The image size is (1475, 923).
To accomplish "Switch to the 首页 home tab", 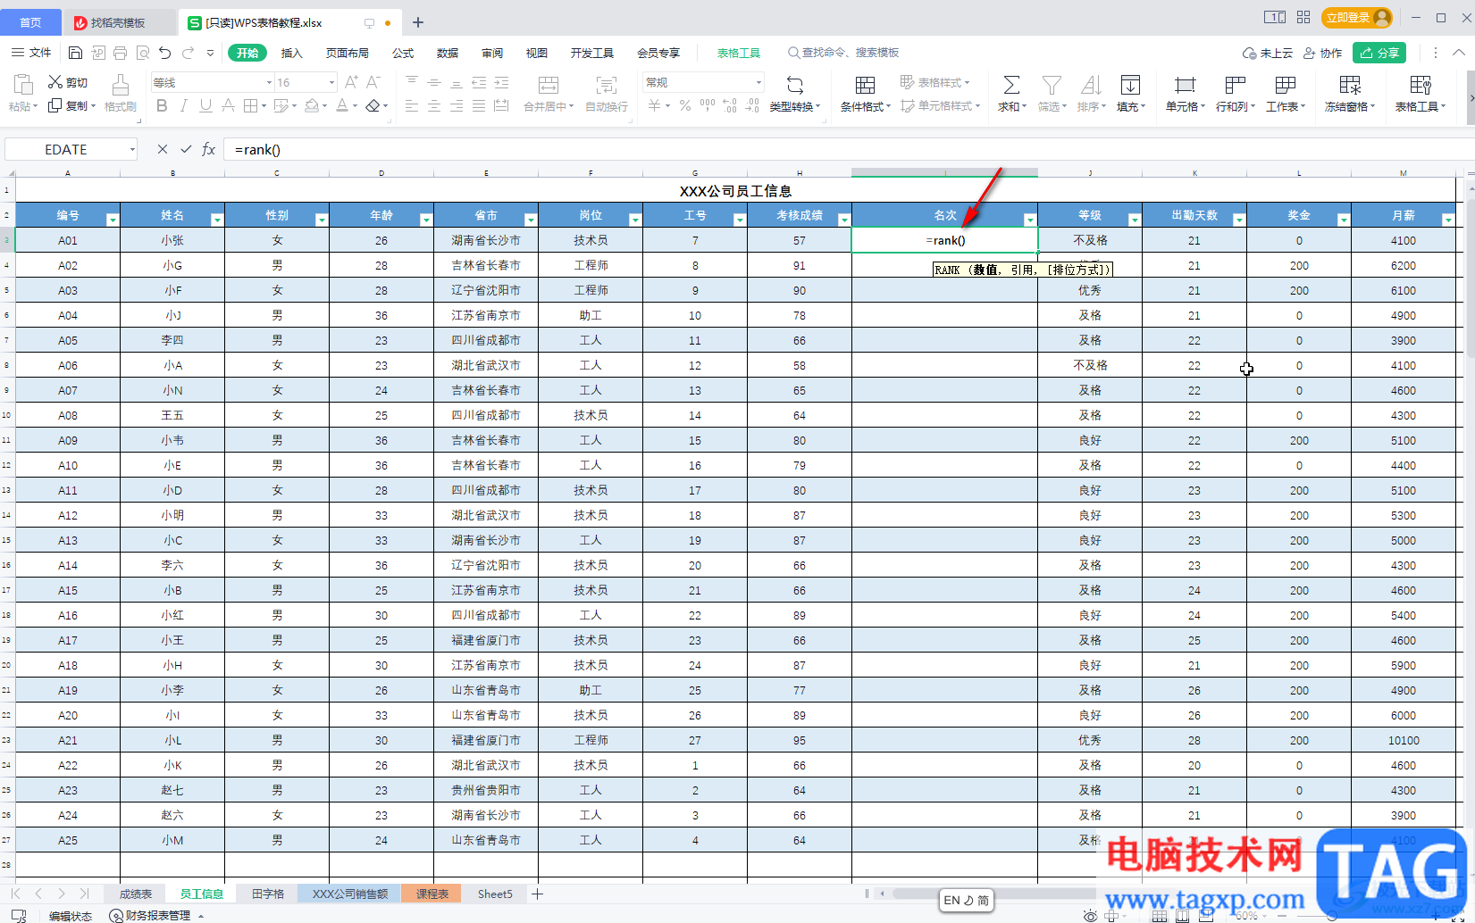I will coord(30,22).
